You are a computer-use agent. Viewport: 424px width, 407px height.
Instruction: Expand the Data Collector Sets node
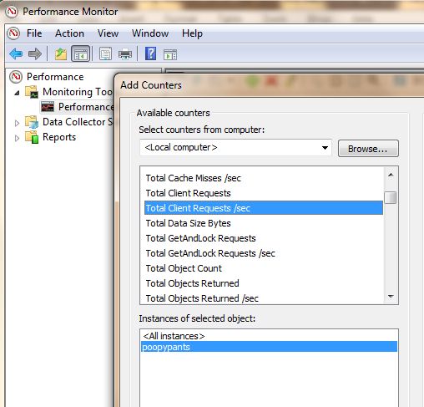pyautogui.click(x=17, y=123)
